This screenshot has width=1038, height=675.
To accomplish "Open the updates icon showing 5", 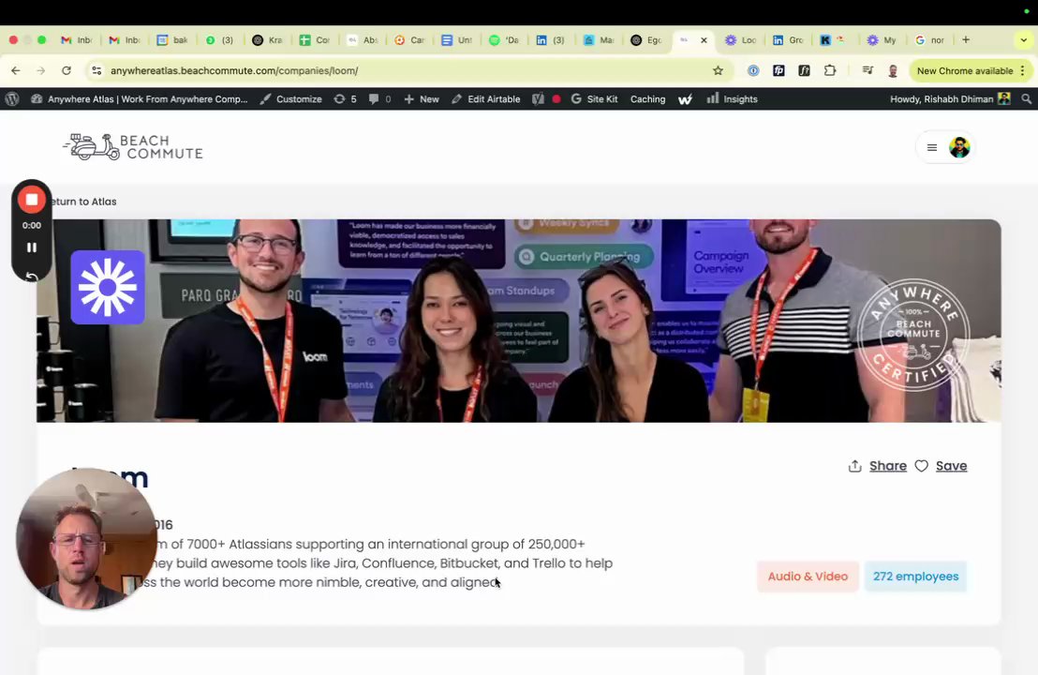I will point(346,98).
